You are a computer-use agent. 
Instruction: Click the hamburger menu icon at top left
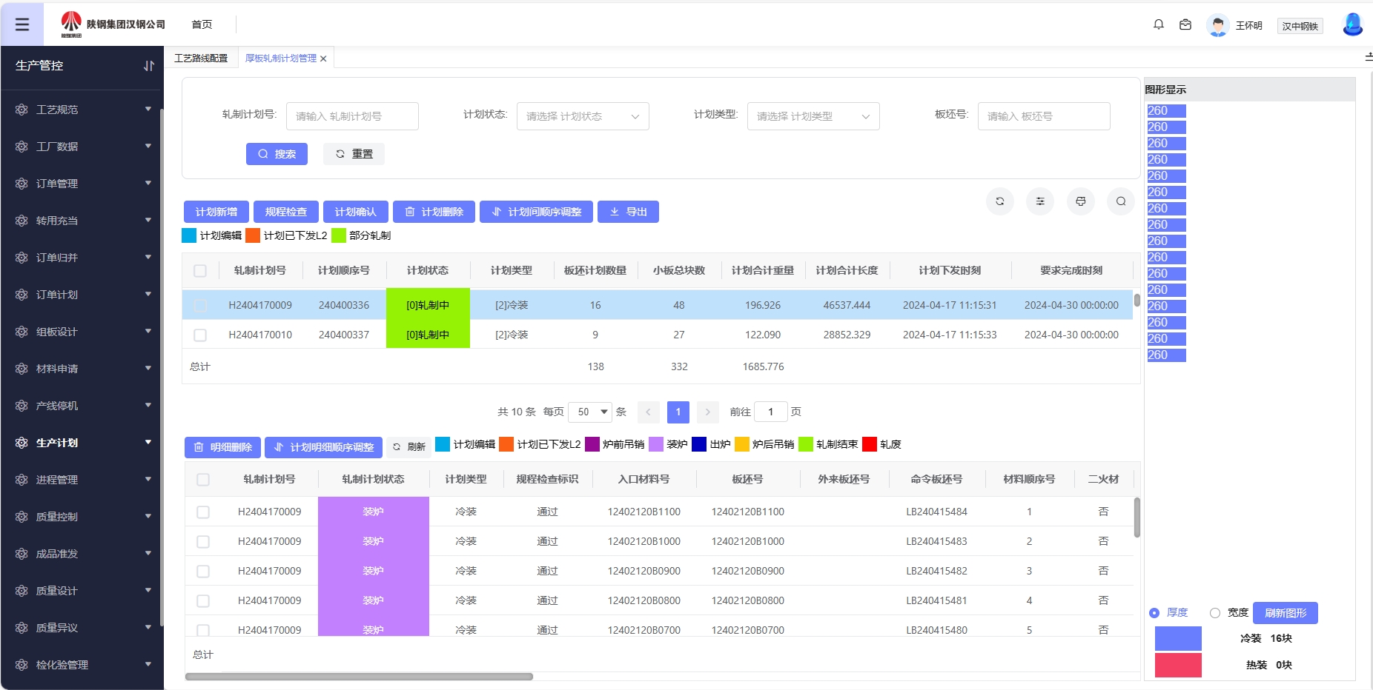(x=23, y=24)
